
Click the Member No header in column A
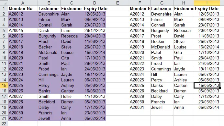pos(23,8)
